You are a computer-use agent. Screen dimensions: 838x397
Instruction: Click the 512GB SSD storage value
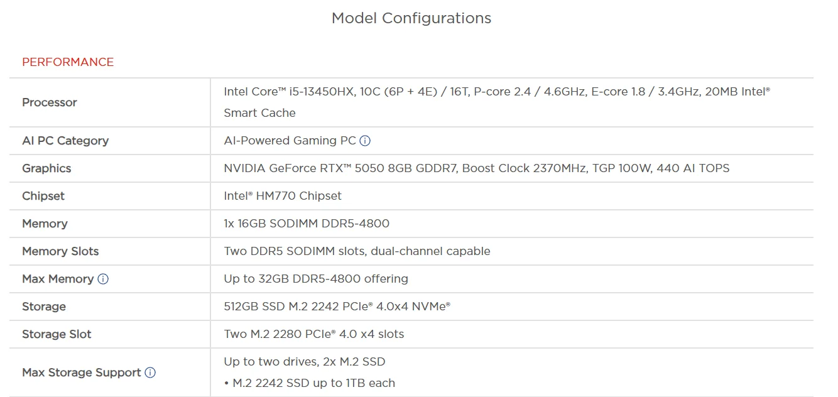coord(337,307)
